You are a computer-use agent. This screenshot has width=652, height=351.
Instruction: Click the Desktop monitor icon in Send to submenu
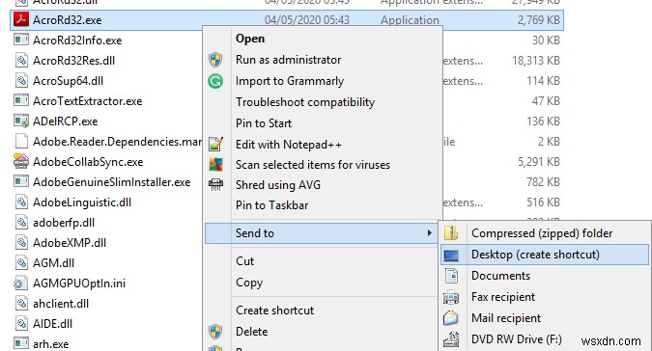pos(451,256)
